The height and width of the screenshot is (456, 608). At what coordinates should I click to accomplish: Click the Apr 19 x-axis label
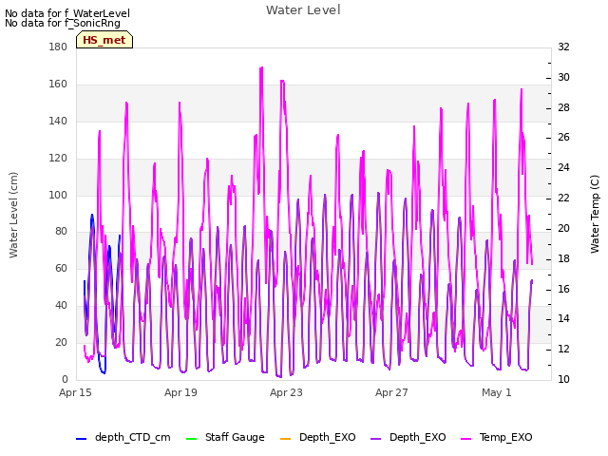(180, 392)
